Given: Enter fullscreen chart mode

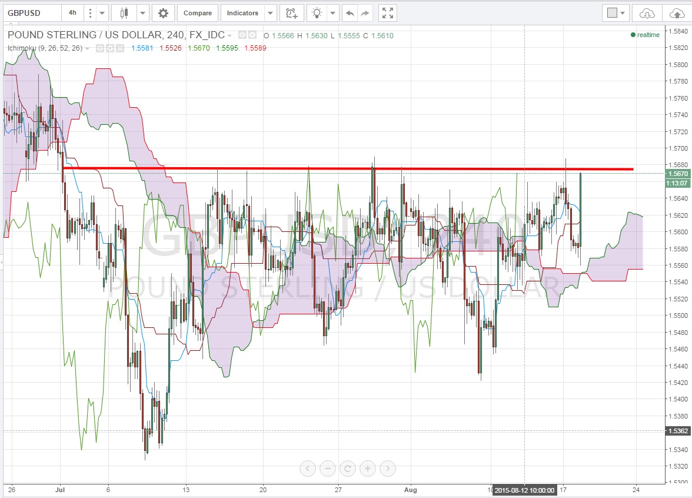Looking at the screenshot, I should coord(387,13).
